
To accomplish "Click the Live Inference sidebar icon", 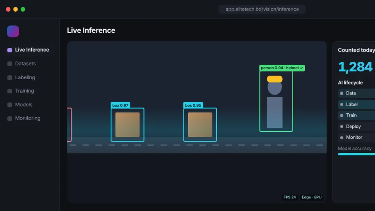I will click(x=10, y=50).
